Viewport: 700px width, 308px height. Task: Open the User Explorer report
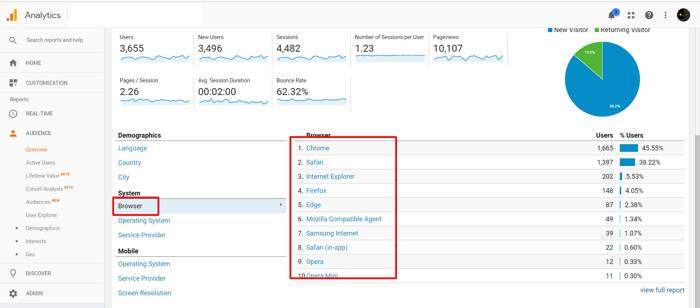(42, 215)
